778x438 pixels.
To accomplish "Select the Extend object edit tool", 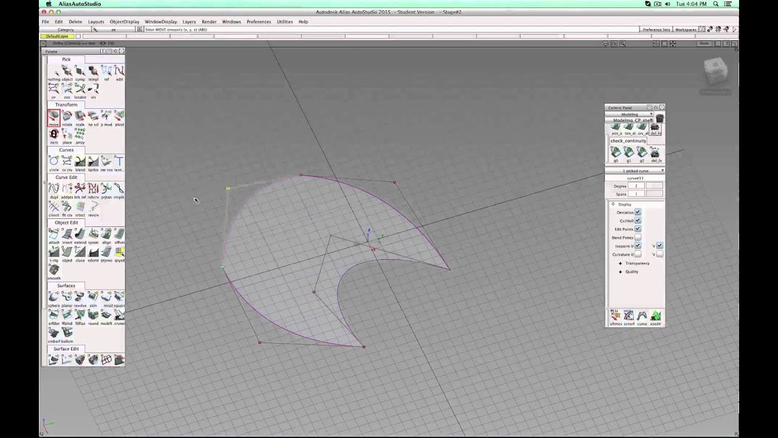I will click(x=80, y=235).
